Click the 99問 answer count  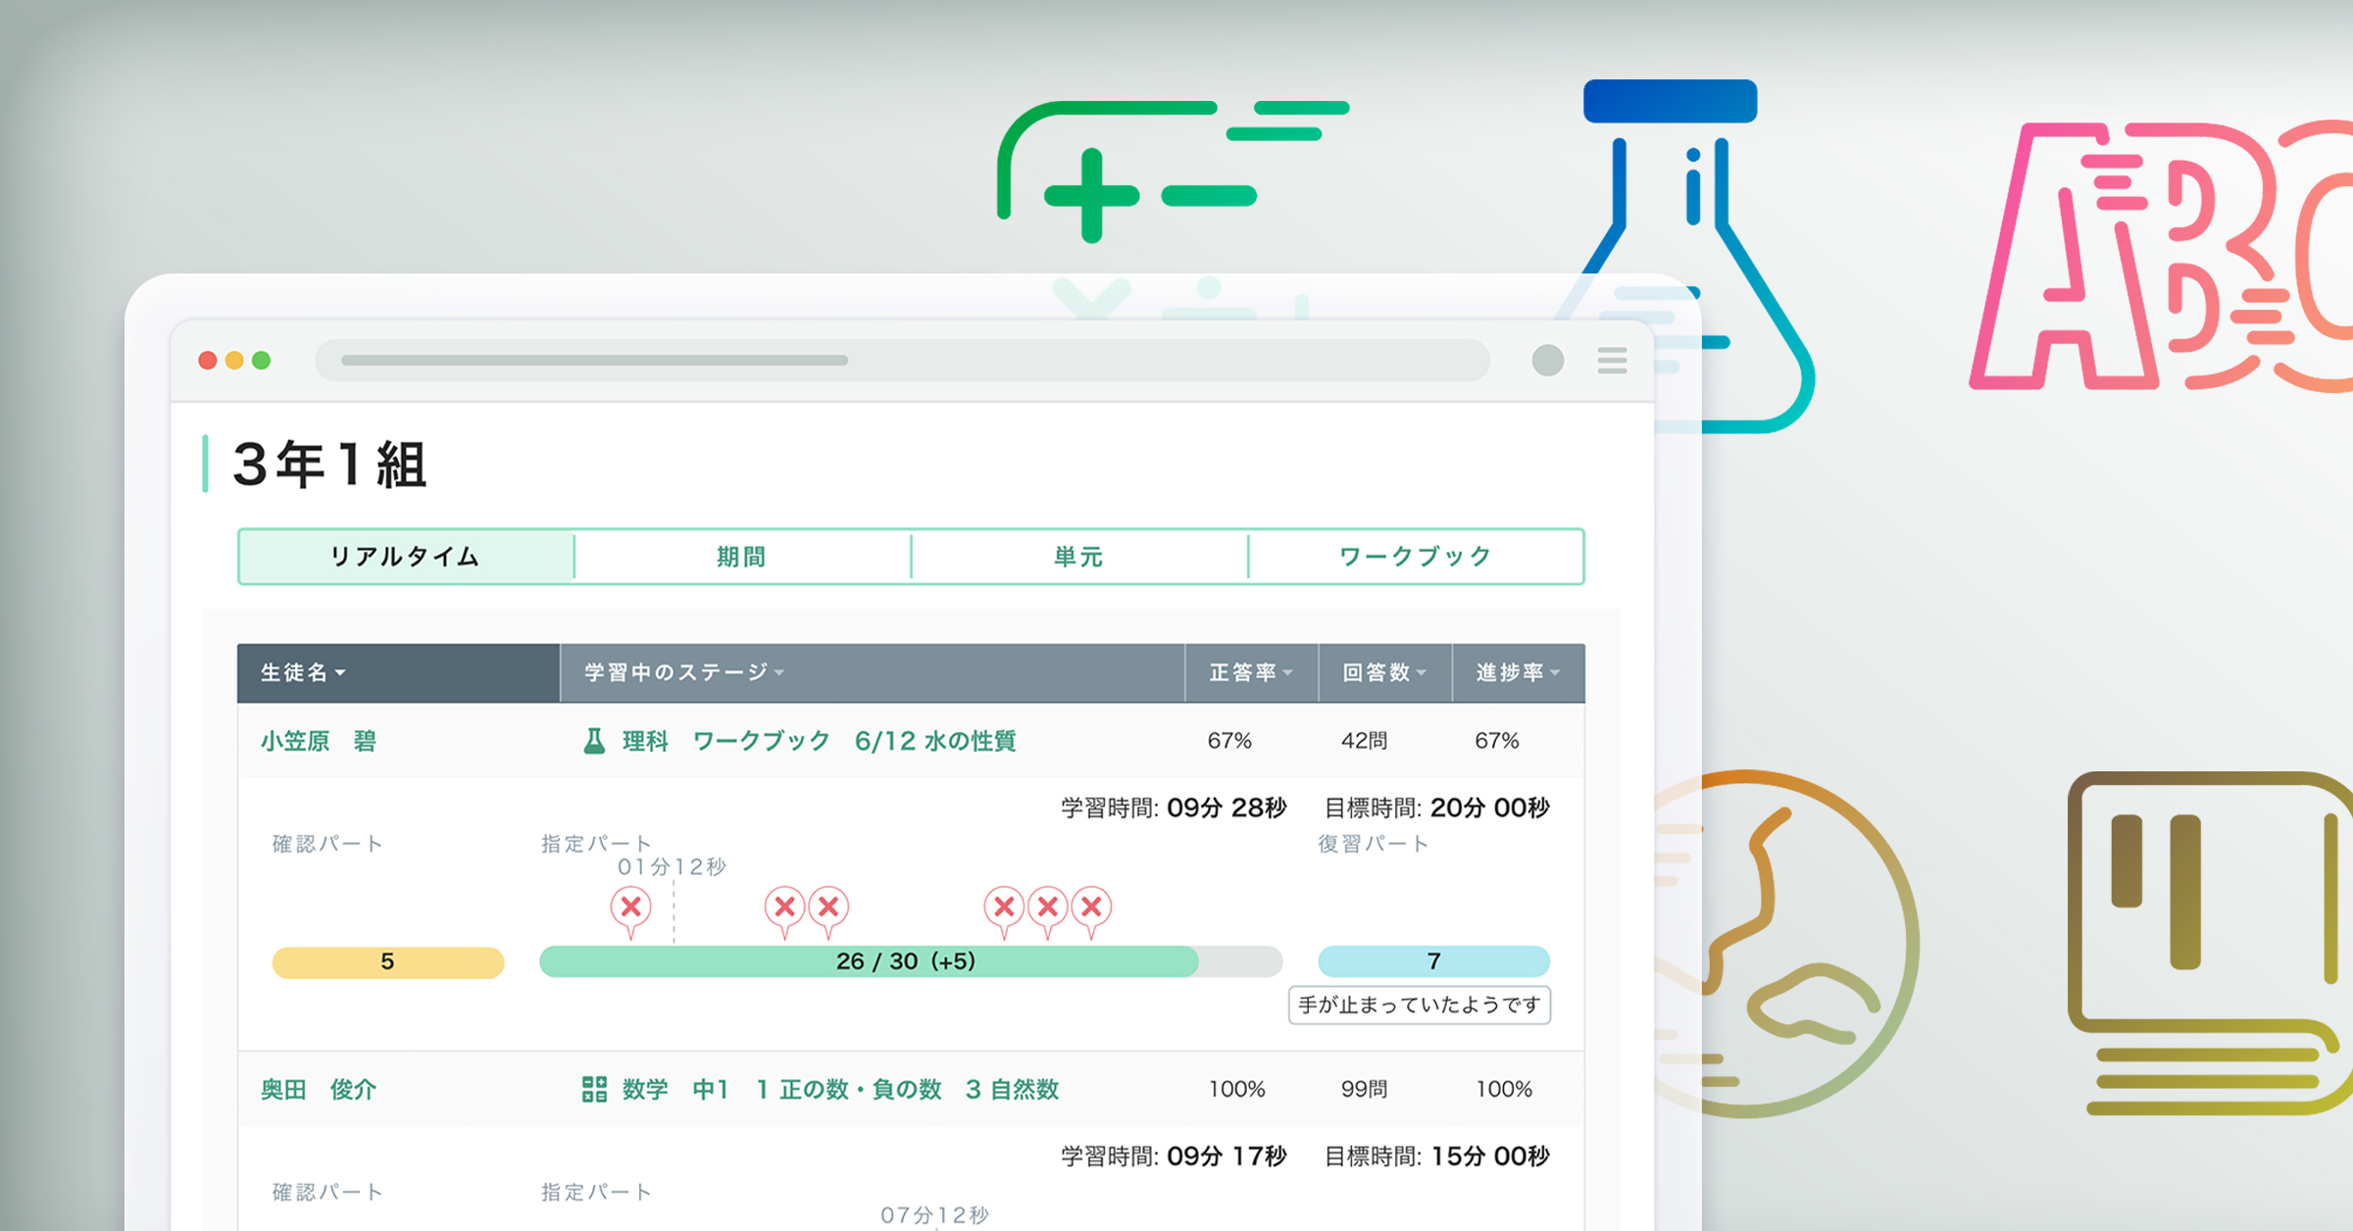[x=1364, y=1089]
